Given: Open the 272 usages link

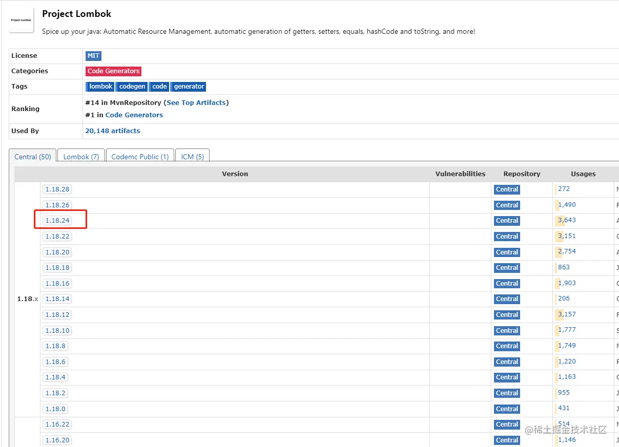Looking at the screenshot, I should [564, 189].
